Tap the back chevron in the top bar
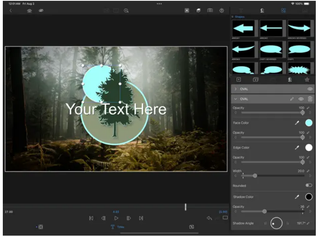The height and width of the screenshot is (236, 319). point(10,11)
